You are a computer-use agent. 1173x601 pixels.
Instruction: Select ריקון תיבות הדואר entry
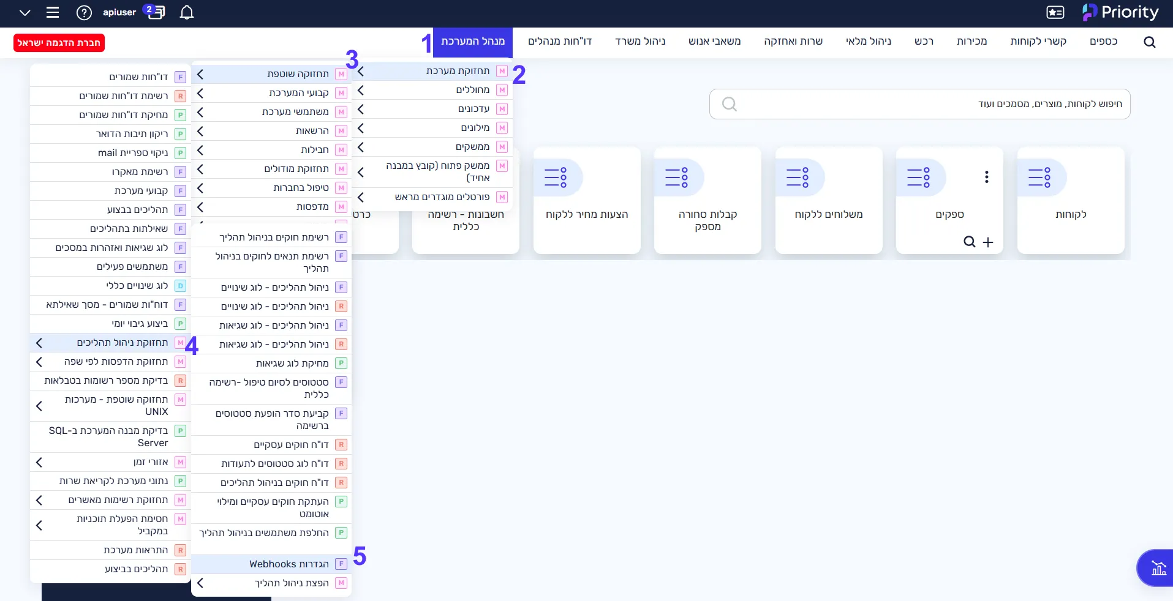click(x=110, y=134)
